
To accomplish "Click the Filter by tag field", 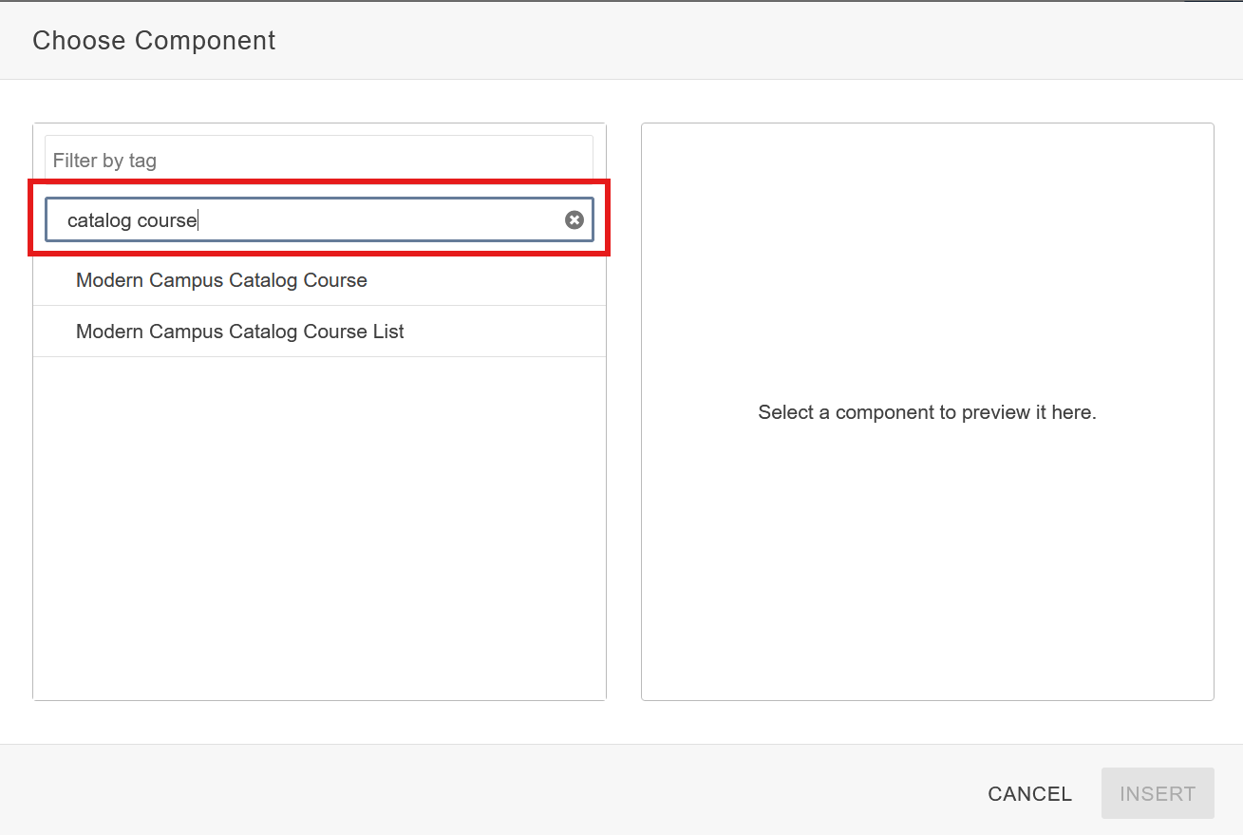I will pyautogui.click(x=318, y=161).
